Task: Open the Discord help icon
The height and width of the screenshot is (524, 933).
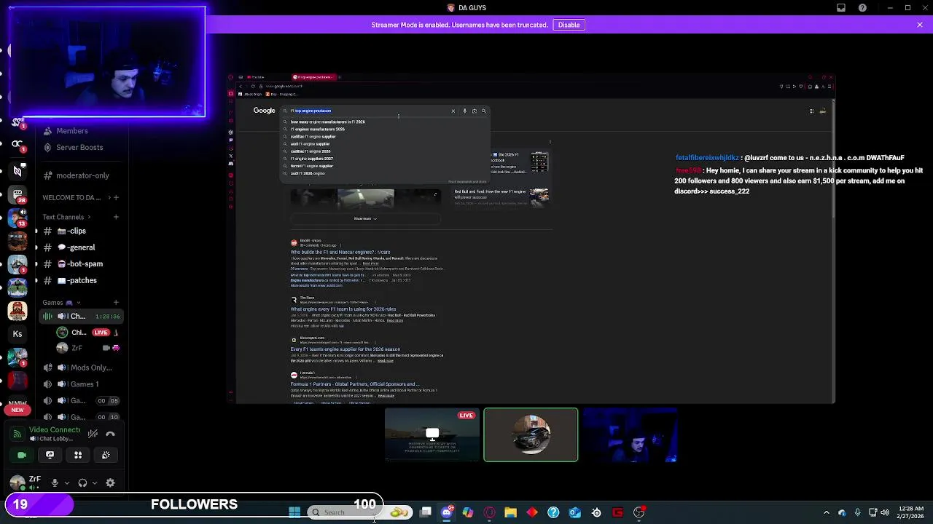Action: pyautogui.click(x=862, y=8)
